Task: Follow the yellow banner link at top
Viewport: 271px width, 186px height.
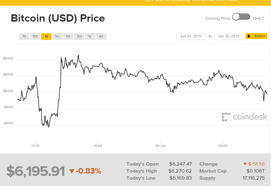Action: point(190,1)
